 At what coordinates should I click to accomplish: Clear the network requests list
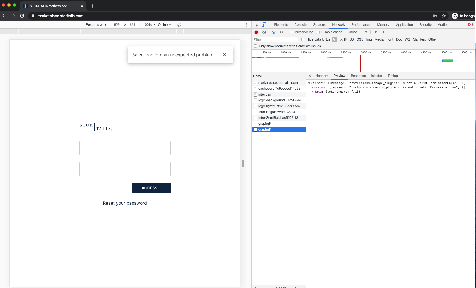tap(264, 32)
